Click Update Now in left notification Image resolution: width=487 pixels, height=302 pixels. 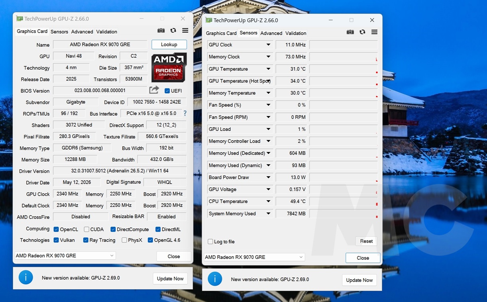click(170, 278)
